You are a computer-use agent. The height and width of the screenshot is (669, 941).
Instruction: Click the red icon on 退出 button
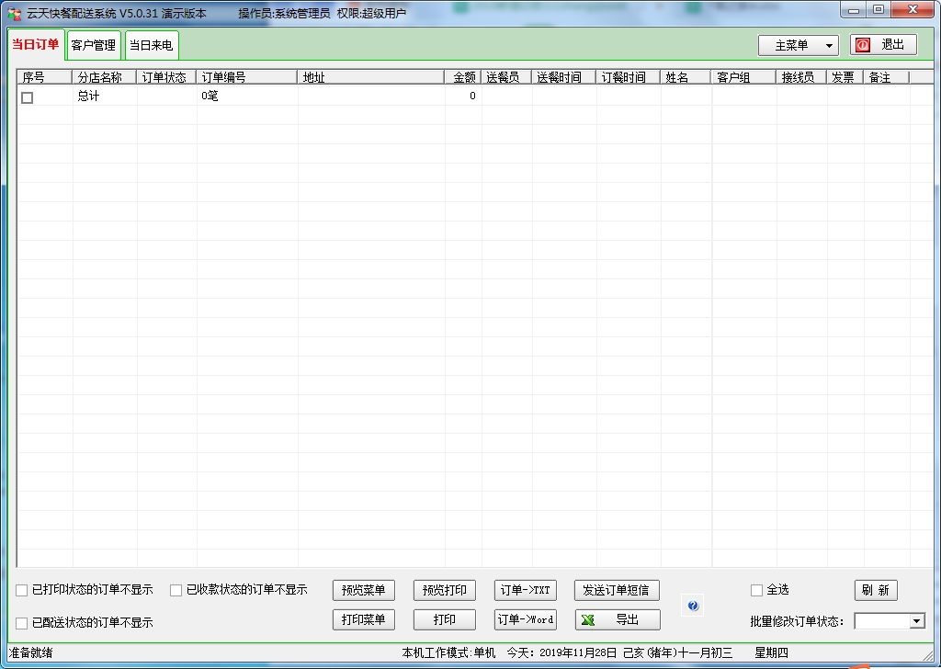[x=863, y=45]
